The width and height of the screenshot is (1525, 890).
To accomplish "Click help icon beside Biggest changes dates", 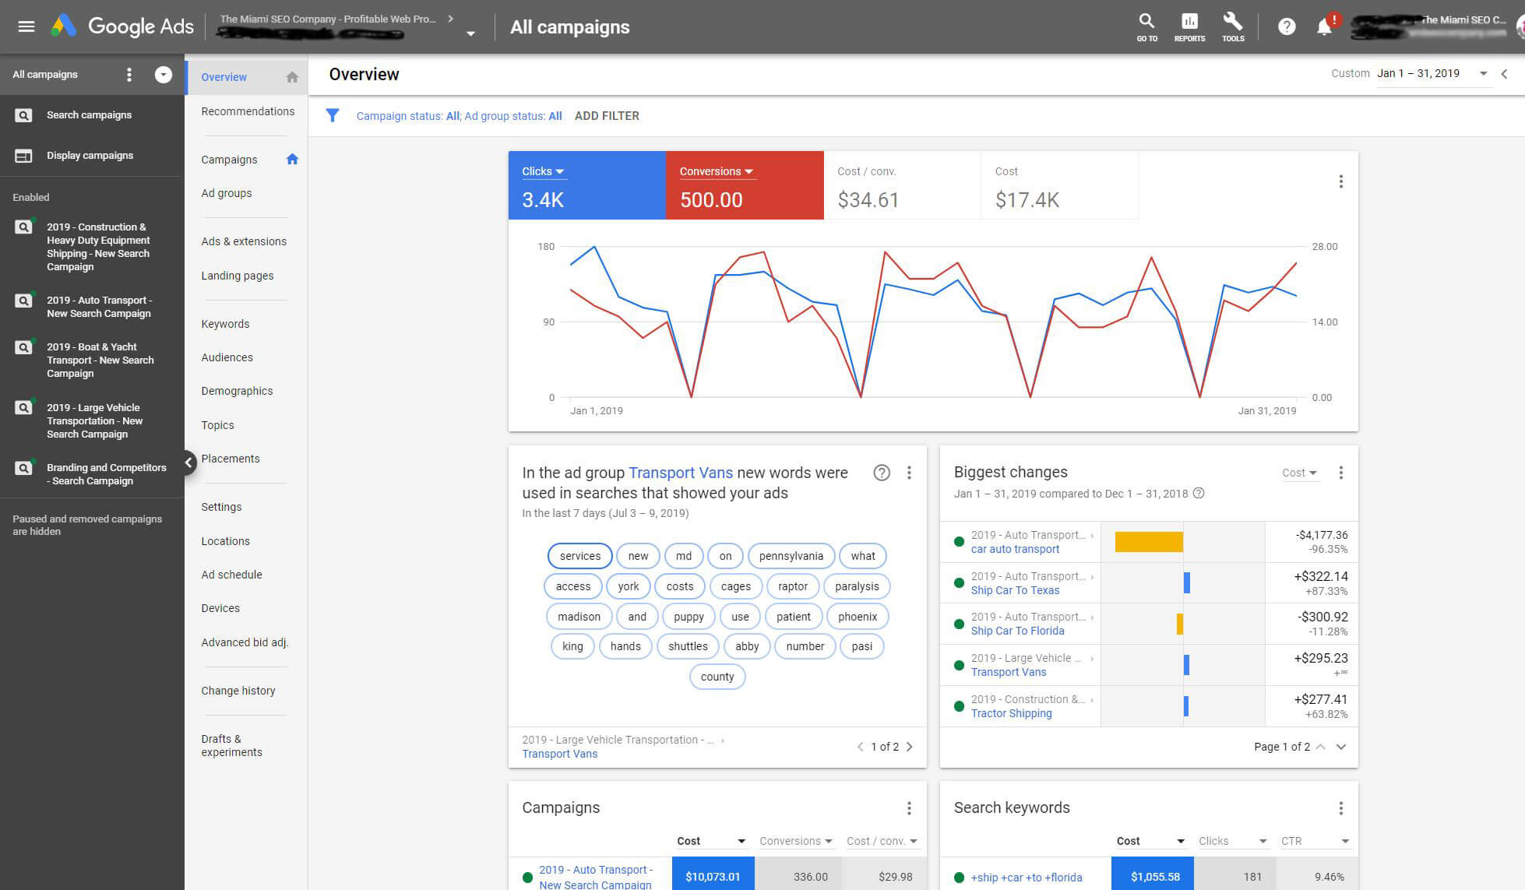I will point(1199,493).
